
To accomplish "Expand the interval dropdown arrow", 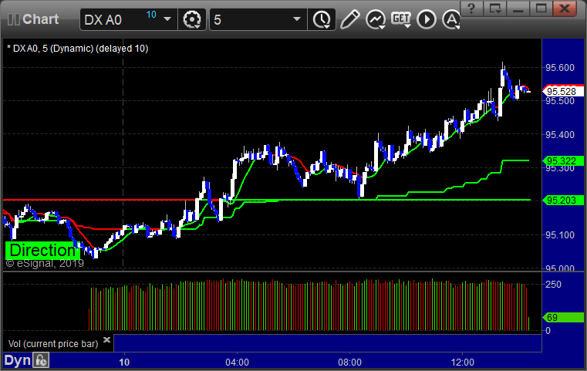I will (297, 19).
